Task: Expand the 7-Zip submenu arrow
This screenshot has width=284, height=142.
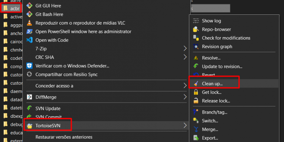Action: [185, 48]
